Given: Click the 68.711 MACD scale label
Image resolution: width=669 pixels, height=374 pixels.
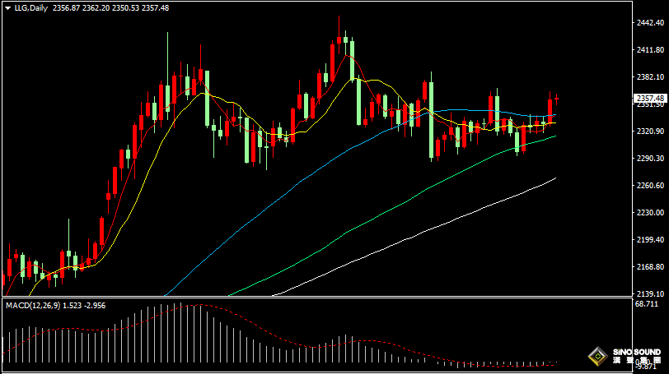Looking at the screenshot, I should [x=648, y=304].
